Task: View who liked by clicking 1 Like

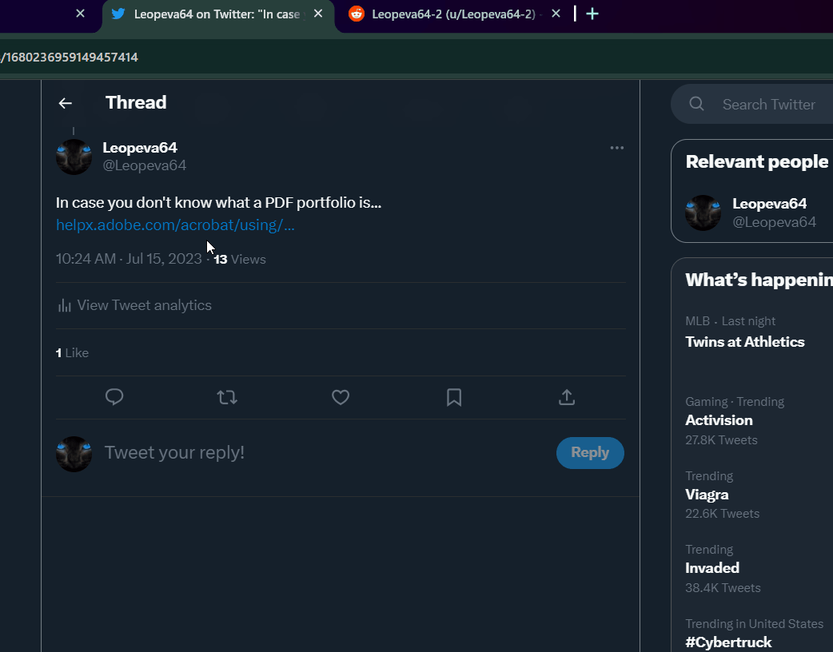Action: point(71,352)
